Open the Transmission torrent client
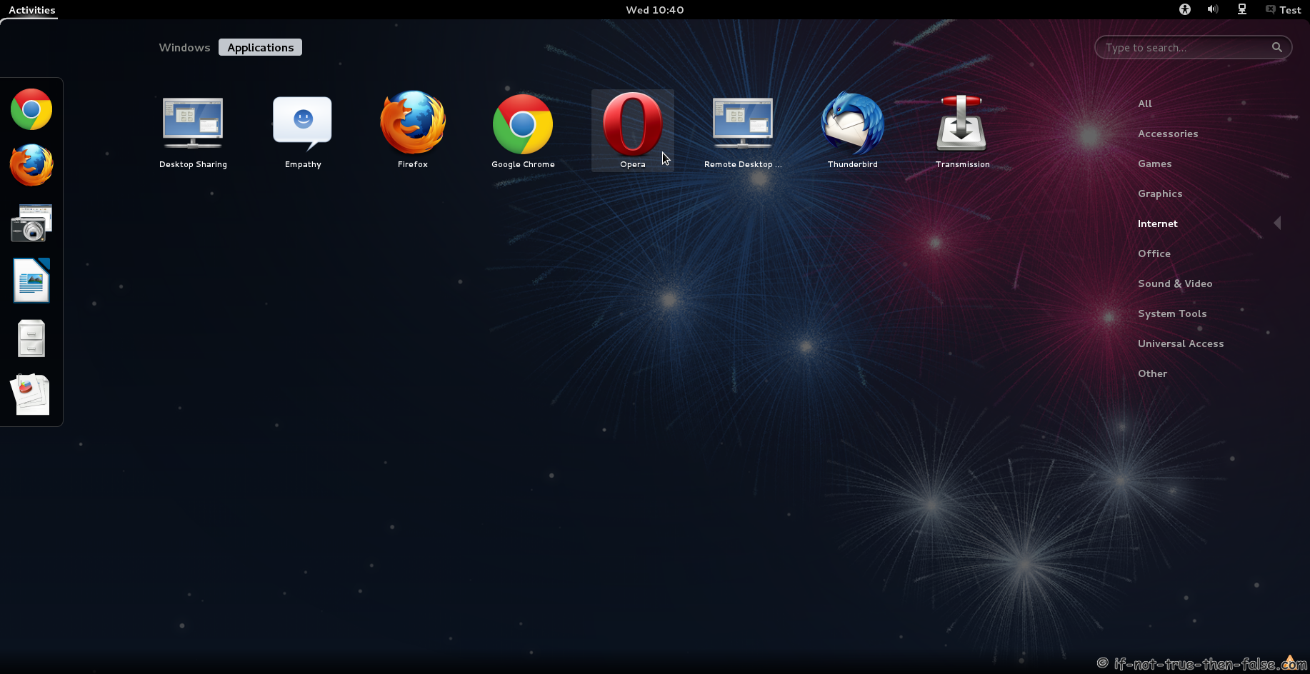Image resolution: width=1310 pixels, height=674 pixels. [x=963, y=130]
